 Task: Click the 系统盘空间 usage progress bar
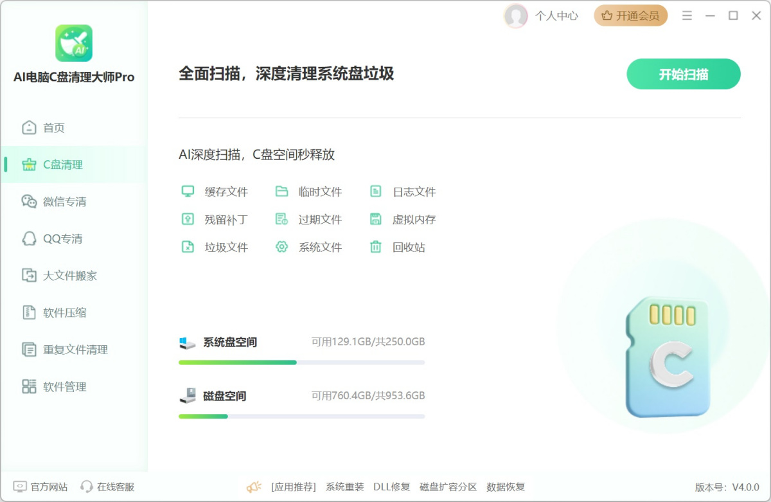point(301,363)
